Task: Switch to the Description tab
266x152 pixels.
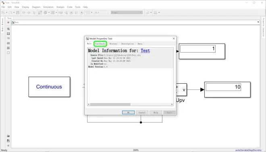Action: [128, 44]
